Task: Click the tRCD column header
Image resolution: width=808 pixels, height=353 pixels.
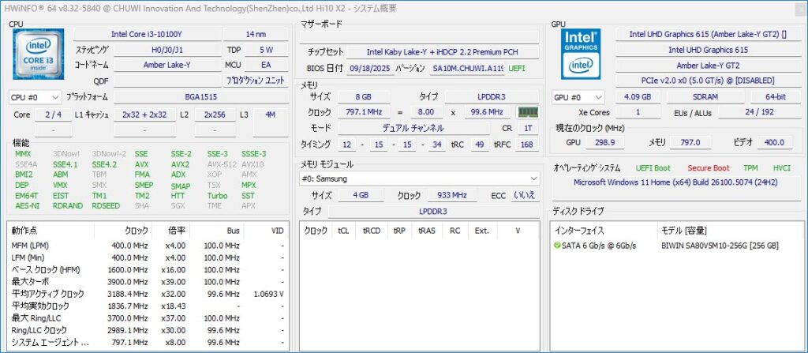Action: pos(371,231)
